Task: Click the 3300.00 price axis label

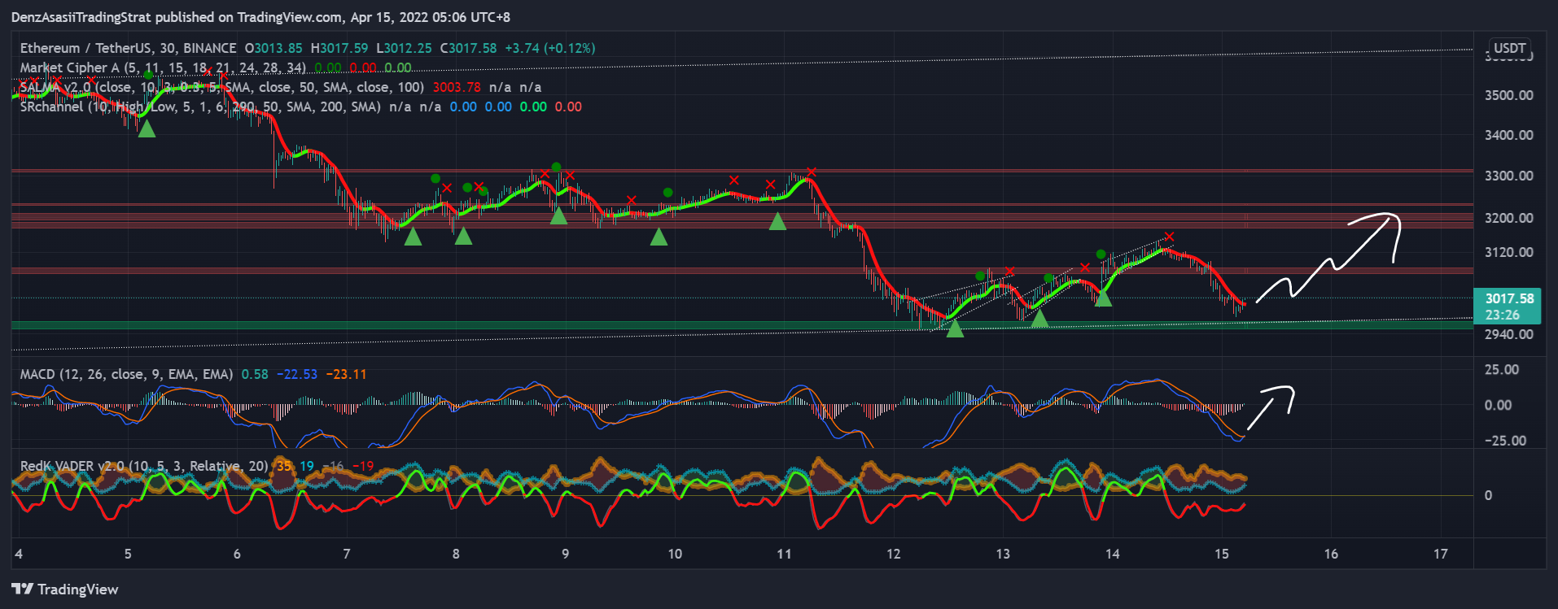Action: (x=1509, y=176)
